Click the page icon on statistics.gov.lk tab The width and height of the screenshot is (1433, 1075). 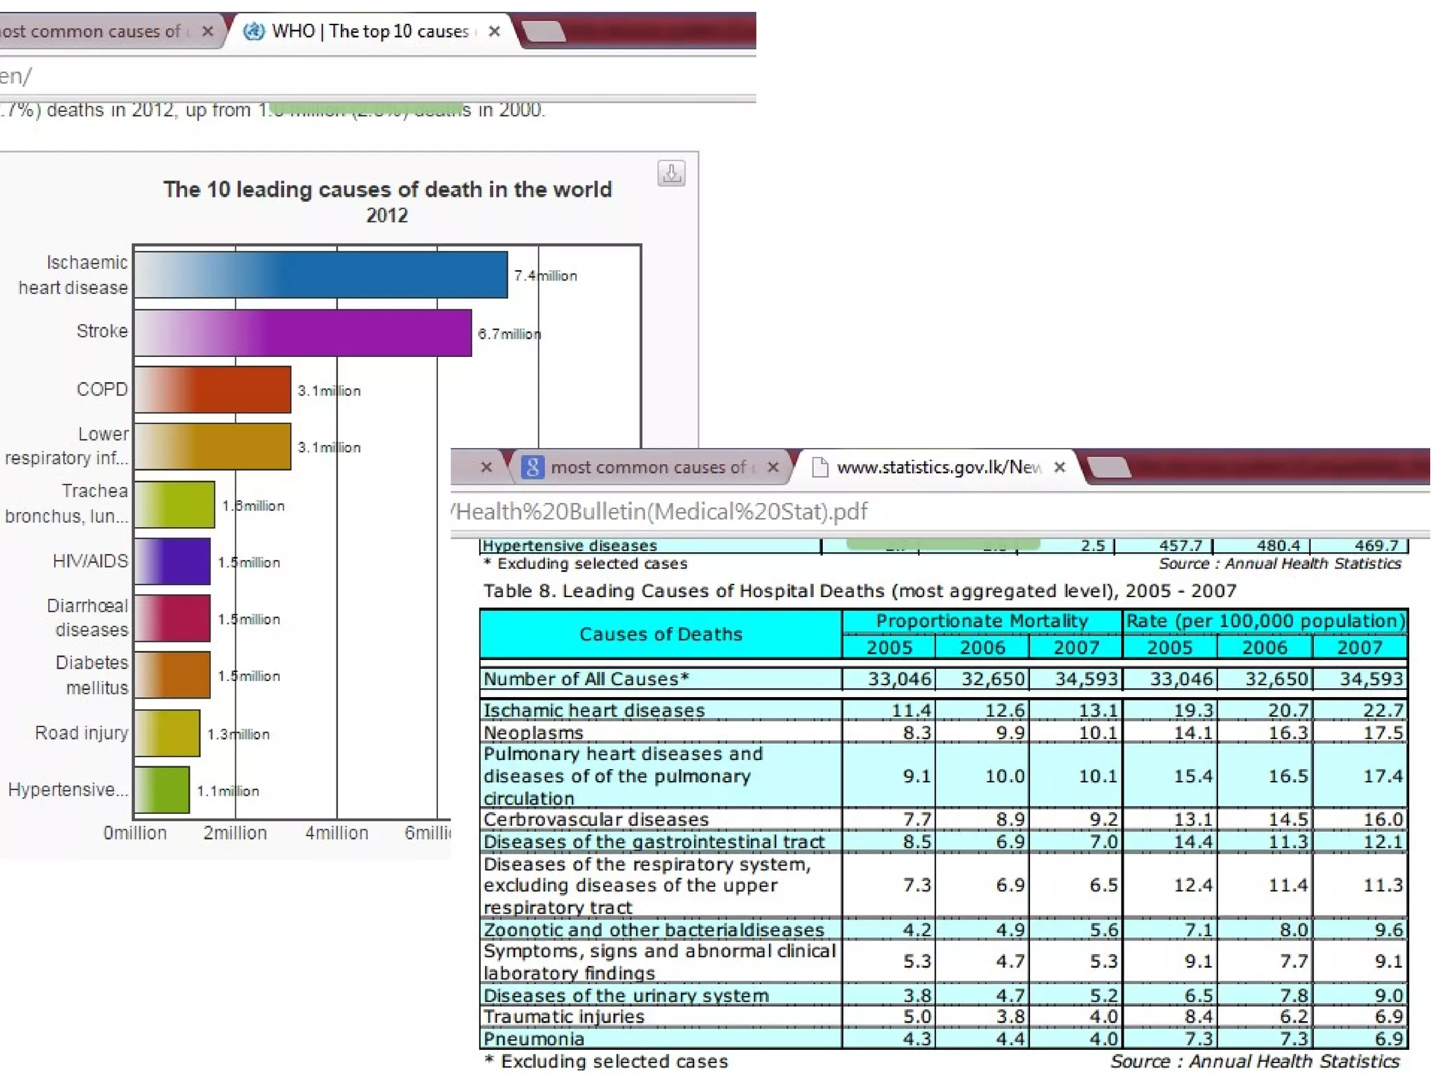click(x=819, y=467)
